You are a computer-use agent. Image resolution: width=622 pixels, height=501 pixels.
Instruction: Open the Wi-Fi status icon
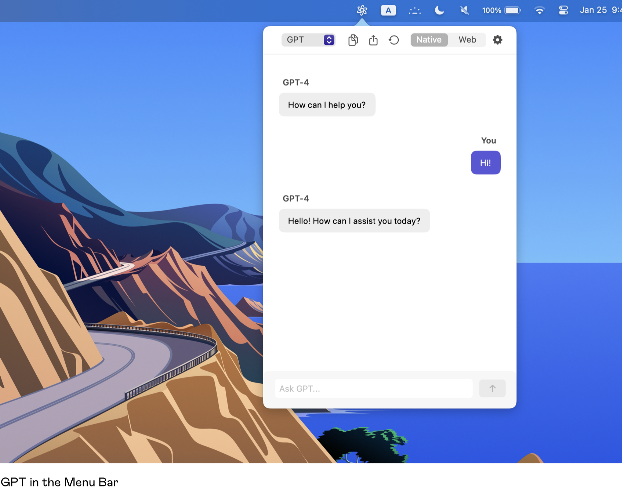[x=539, y=11]
